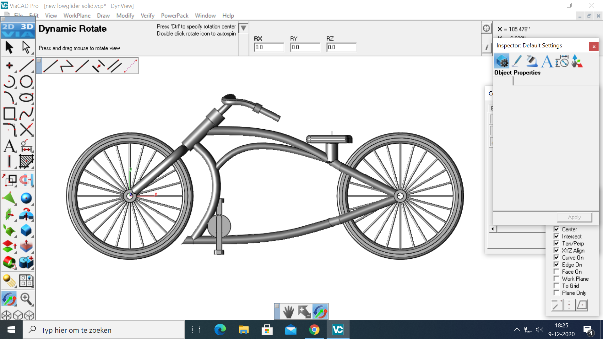Open the PowerPack menu

point(174,15)
